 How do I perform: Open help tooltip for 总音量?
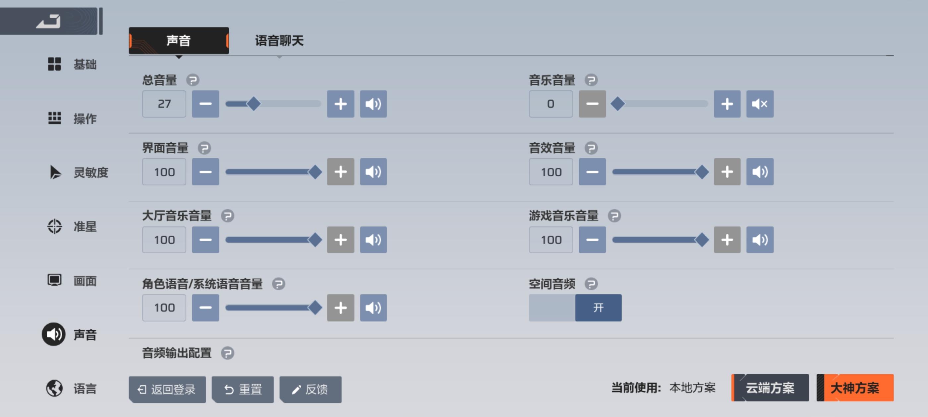point(193,80)
